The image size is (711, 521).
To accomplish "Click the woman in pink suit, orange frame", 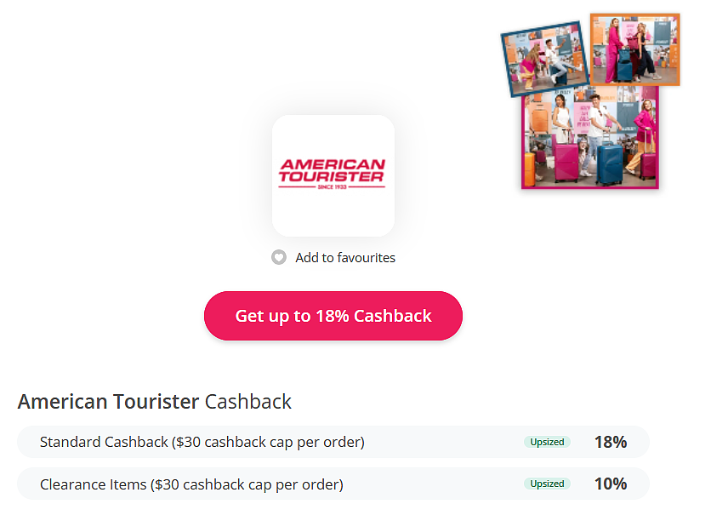I will point(613,50).
